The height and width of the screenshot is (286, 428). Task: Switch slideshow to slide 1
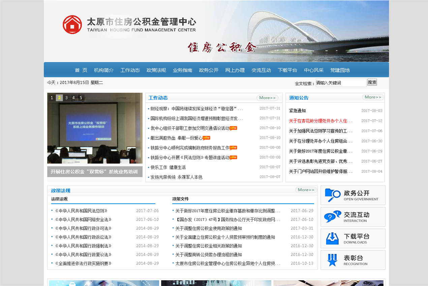point(52,98)
